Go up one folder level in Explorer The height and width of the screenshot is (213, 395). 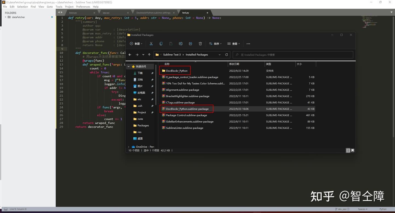click(149, 55)
